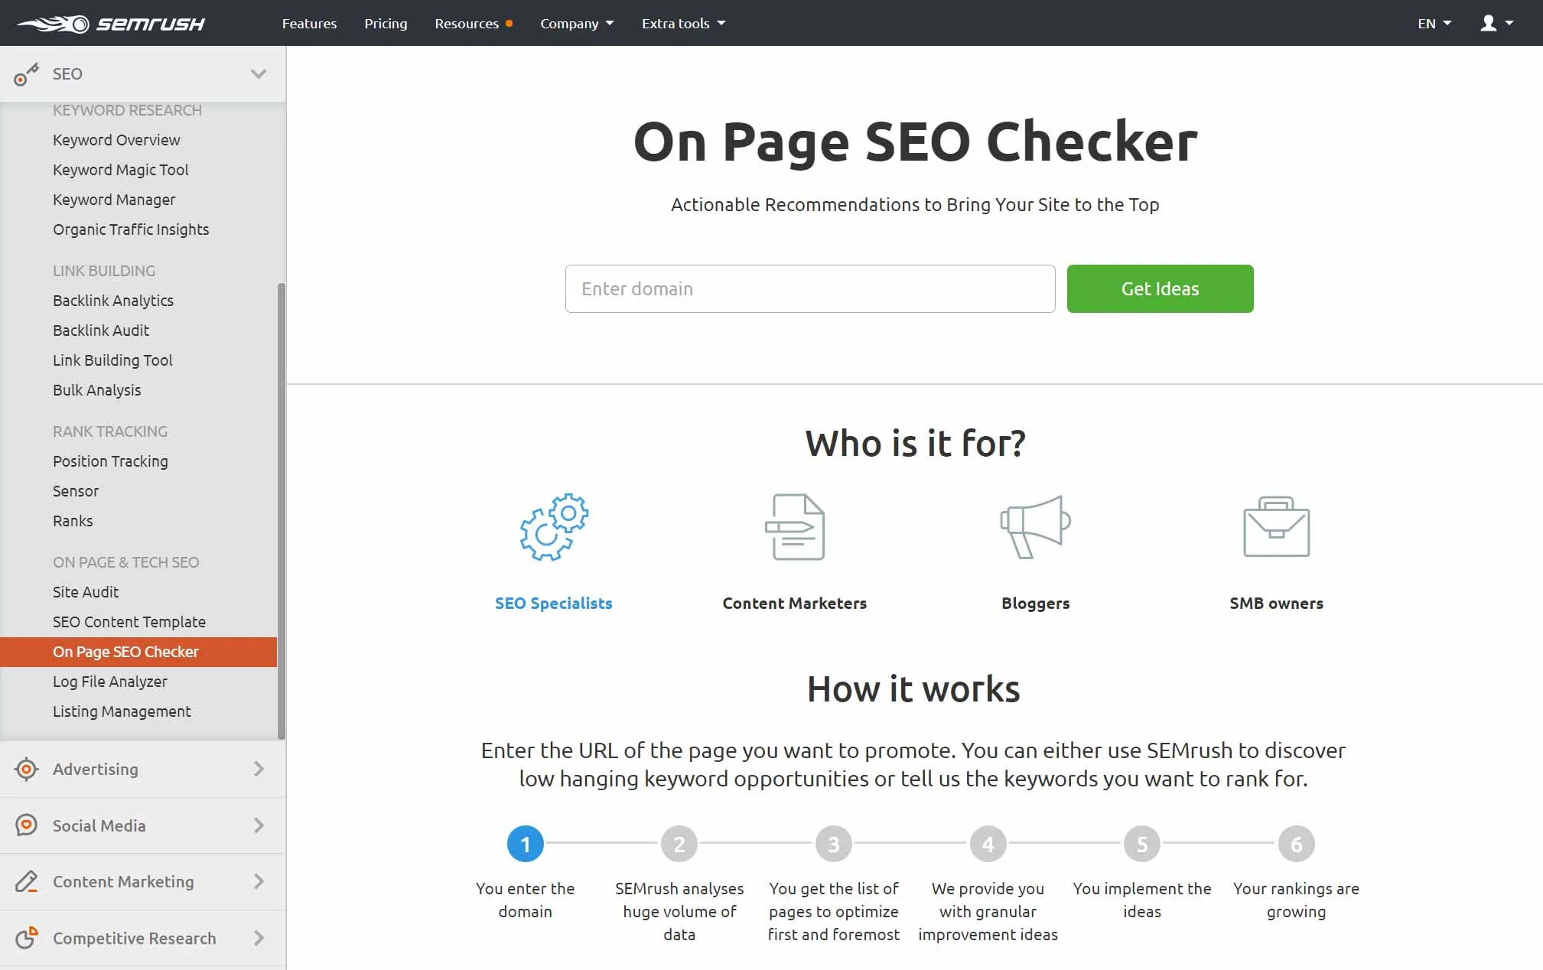The height and width of the screenshot is (970, 1543).
Task: Select the SMB owners briefcase icon
Action: click(x=1276, y=527)
